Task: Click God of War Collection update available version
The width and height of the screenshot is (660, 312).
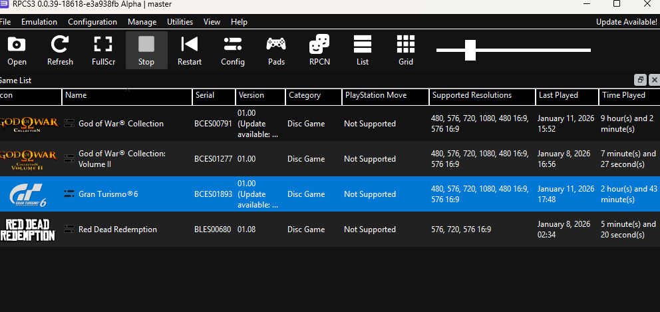Action: click(258, 124)
